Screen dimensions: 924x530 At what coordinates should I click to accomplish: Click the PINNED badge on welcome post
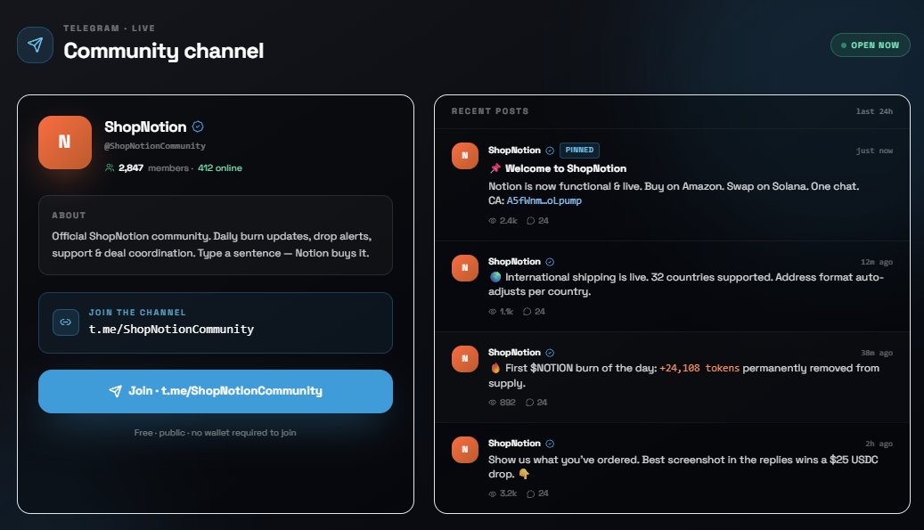579,151
